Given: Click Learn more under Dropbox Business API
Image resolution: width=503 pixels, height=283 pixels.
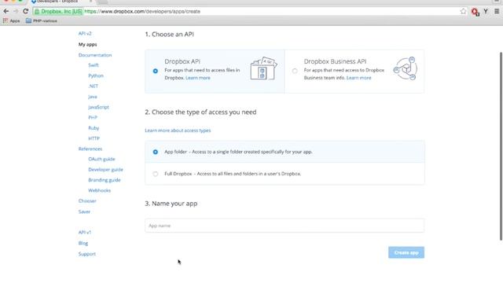Looking at the screenshot, I should click(x=358, y=78).
